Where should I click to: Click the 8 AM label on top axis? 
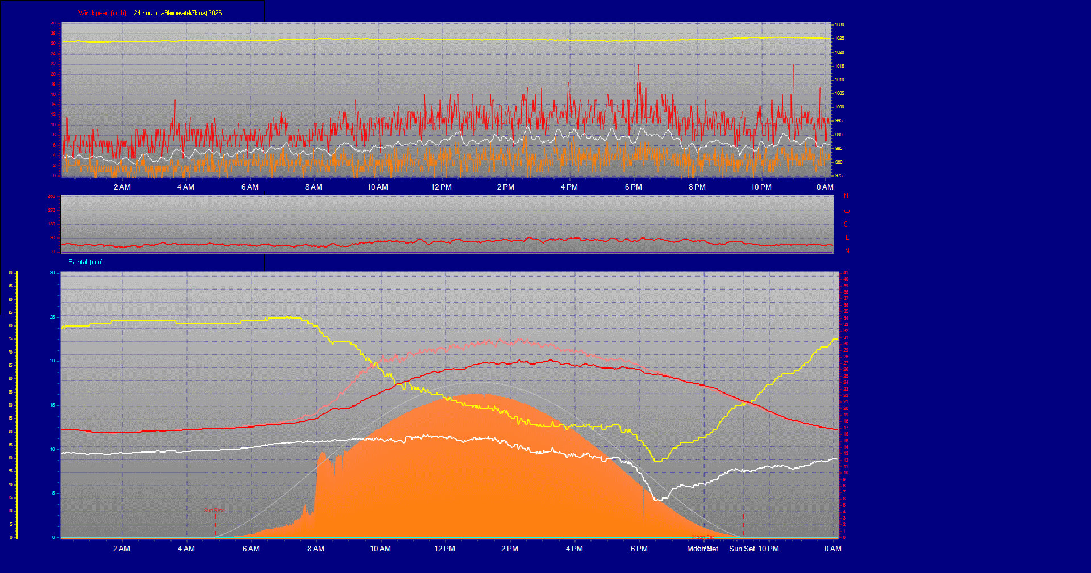point(313,187)
